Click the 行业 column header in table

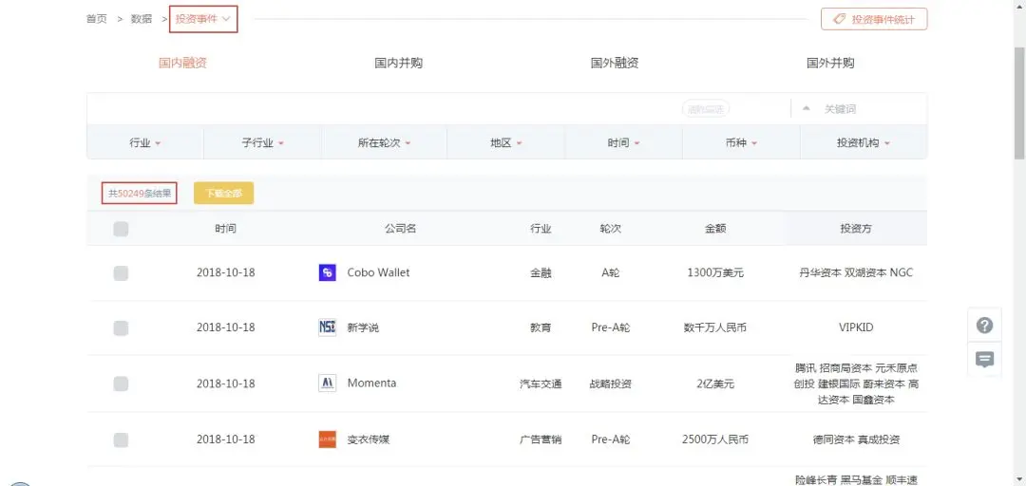point(541,229)
